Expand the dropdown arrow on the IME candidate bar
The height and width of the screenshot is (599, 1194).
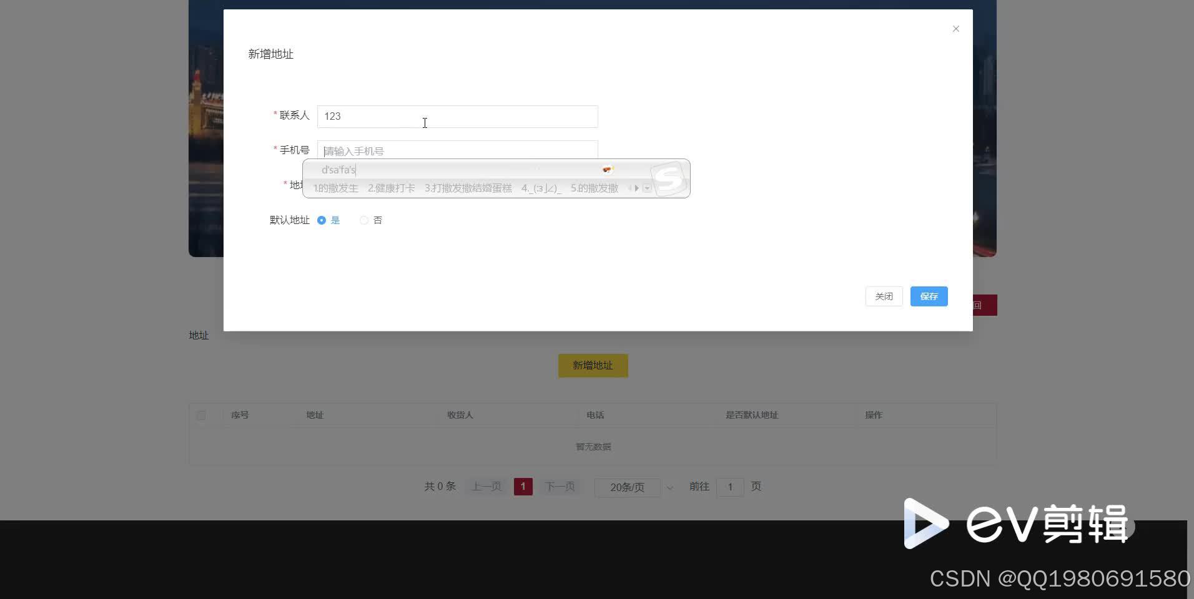pos(647,188)
